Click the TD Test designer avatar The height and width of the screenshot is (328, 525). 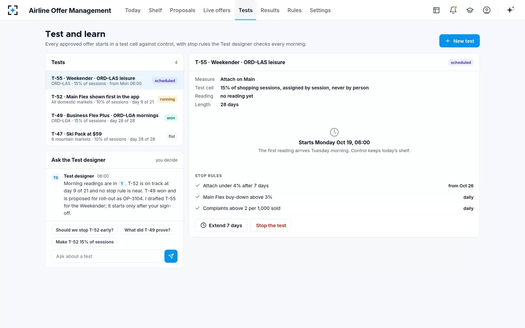[56, 178]
